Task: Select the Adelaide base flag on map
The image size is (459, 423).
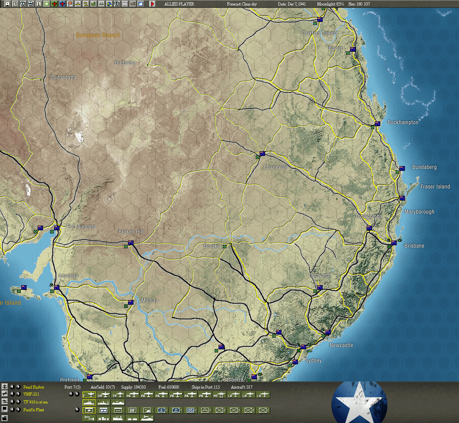Action: pyautogui.click(x=57, y=287)
